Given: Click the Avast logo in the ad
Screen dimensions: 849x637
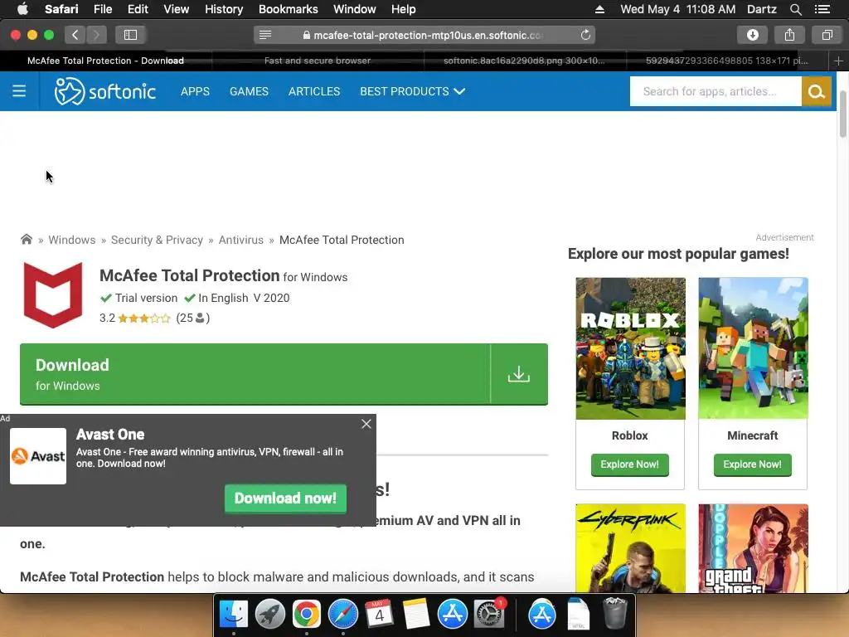Looking at the screenshot, I should coord(38,456).
